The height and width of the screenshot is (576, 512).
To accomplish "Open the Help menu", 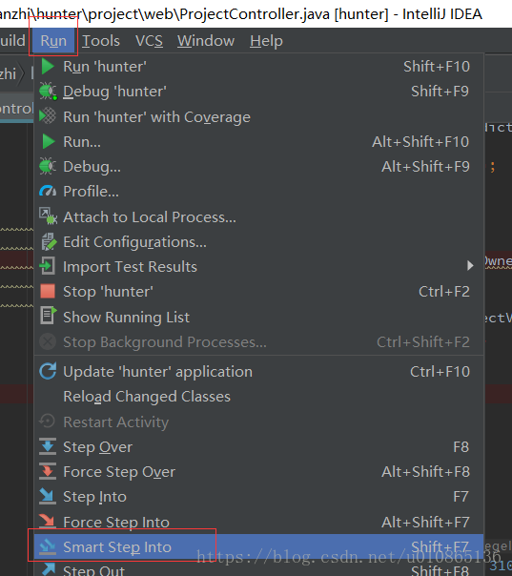I will coord(266,41).
